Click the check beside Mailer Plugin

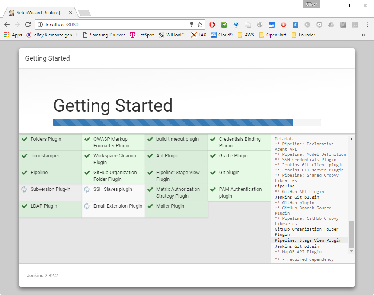(149, 206)
